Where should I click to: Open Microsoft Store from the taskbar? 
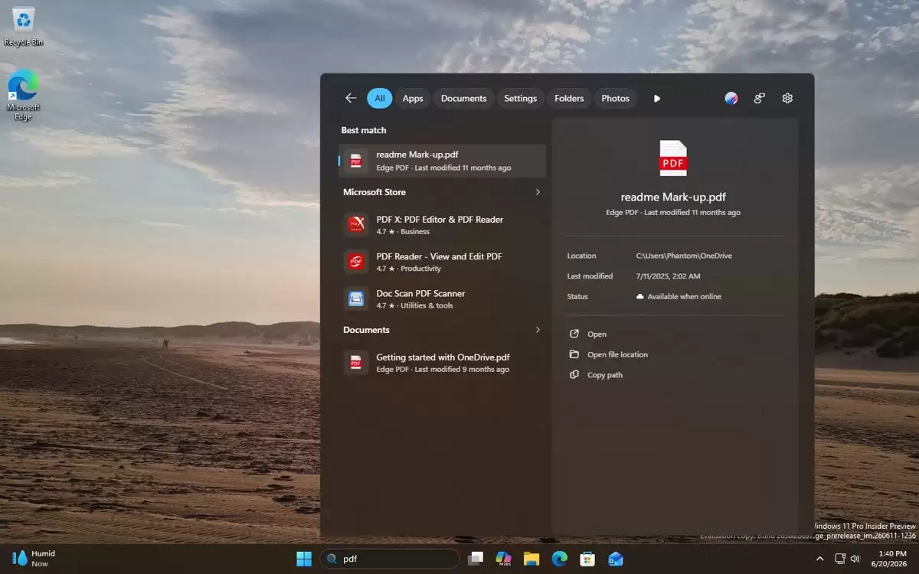click(x=587, y=559)
